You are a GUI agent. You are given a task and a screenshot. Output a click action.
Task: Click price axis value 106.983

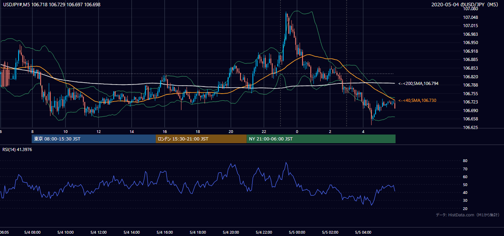pyautogui.click(x=470, y=35)
